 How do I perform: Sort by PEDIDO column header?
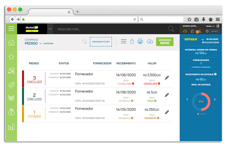pos(34,63)
